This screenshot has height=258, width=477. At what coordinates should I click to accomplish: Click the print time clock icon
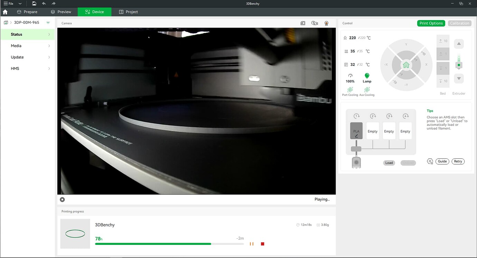298,225
